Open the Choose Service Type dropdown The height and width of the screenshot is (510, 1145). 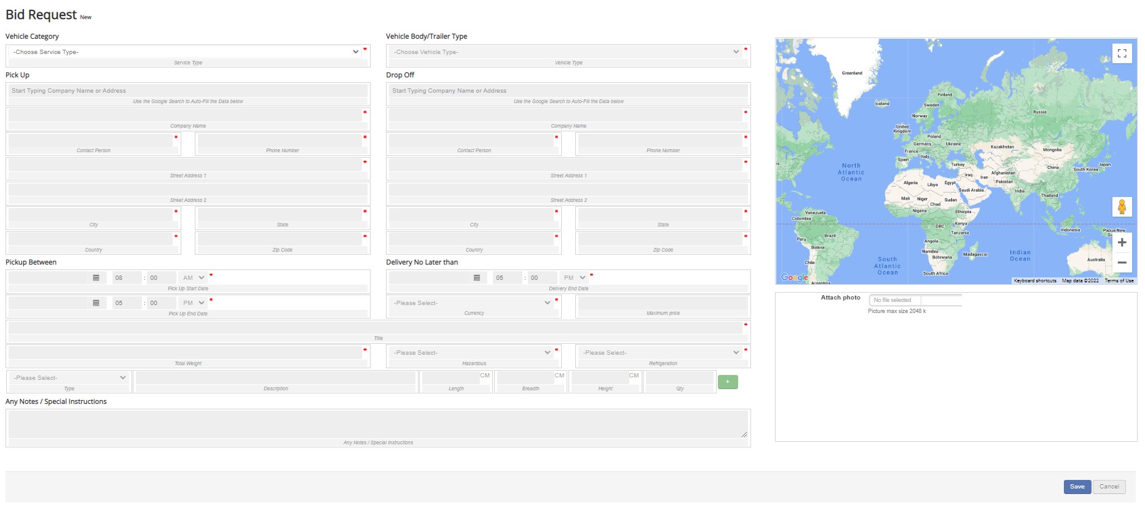coord(185,52)
